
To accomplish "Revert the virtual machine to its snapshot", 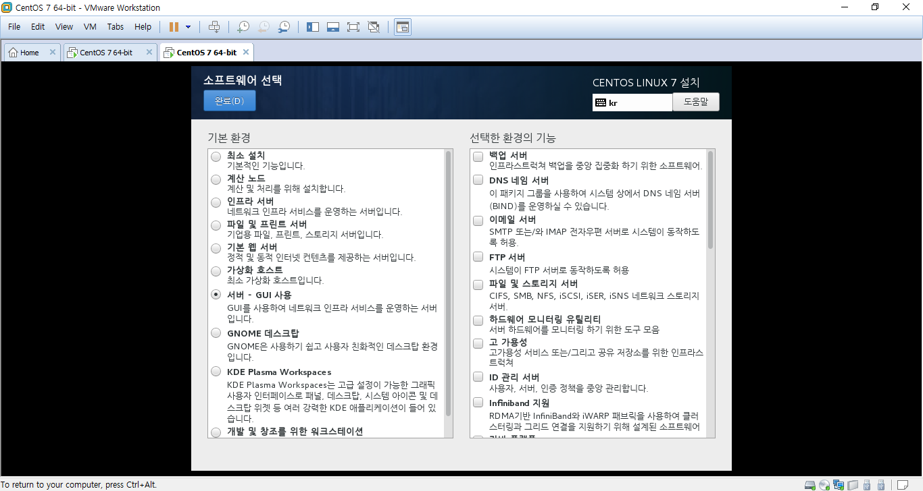I will pyautogui.click(x=264, y=27).
